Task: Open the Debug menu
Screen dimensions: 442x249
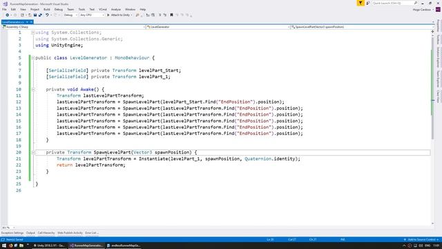Action: 59,10
